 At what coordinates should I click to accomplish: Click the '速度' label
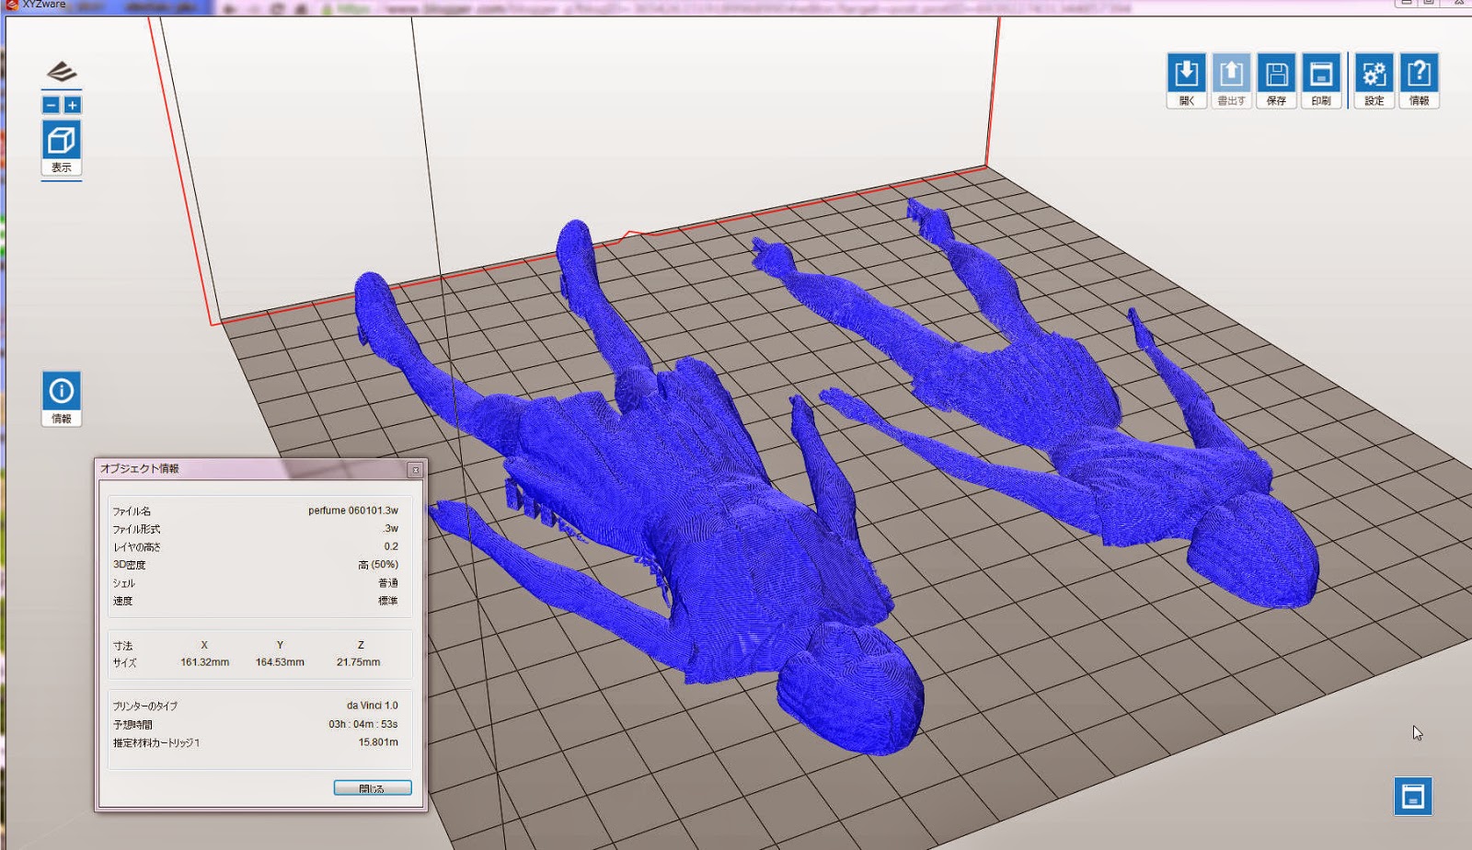pyautogui.click(x=123, y=601)
